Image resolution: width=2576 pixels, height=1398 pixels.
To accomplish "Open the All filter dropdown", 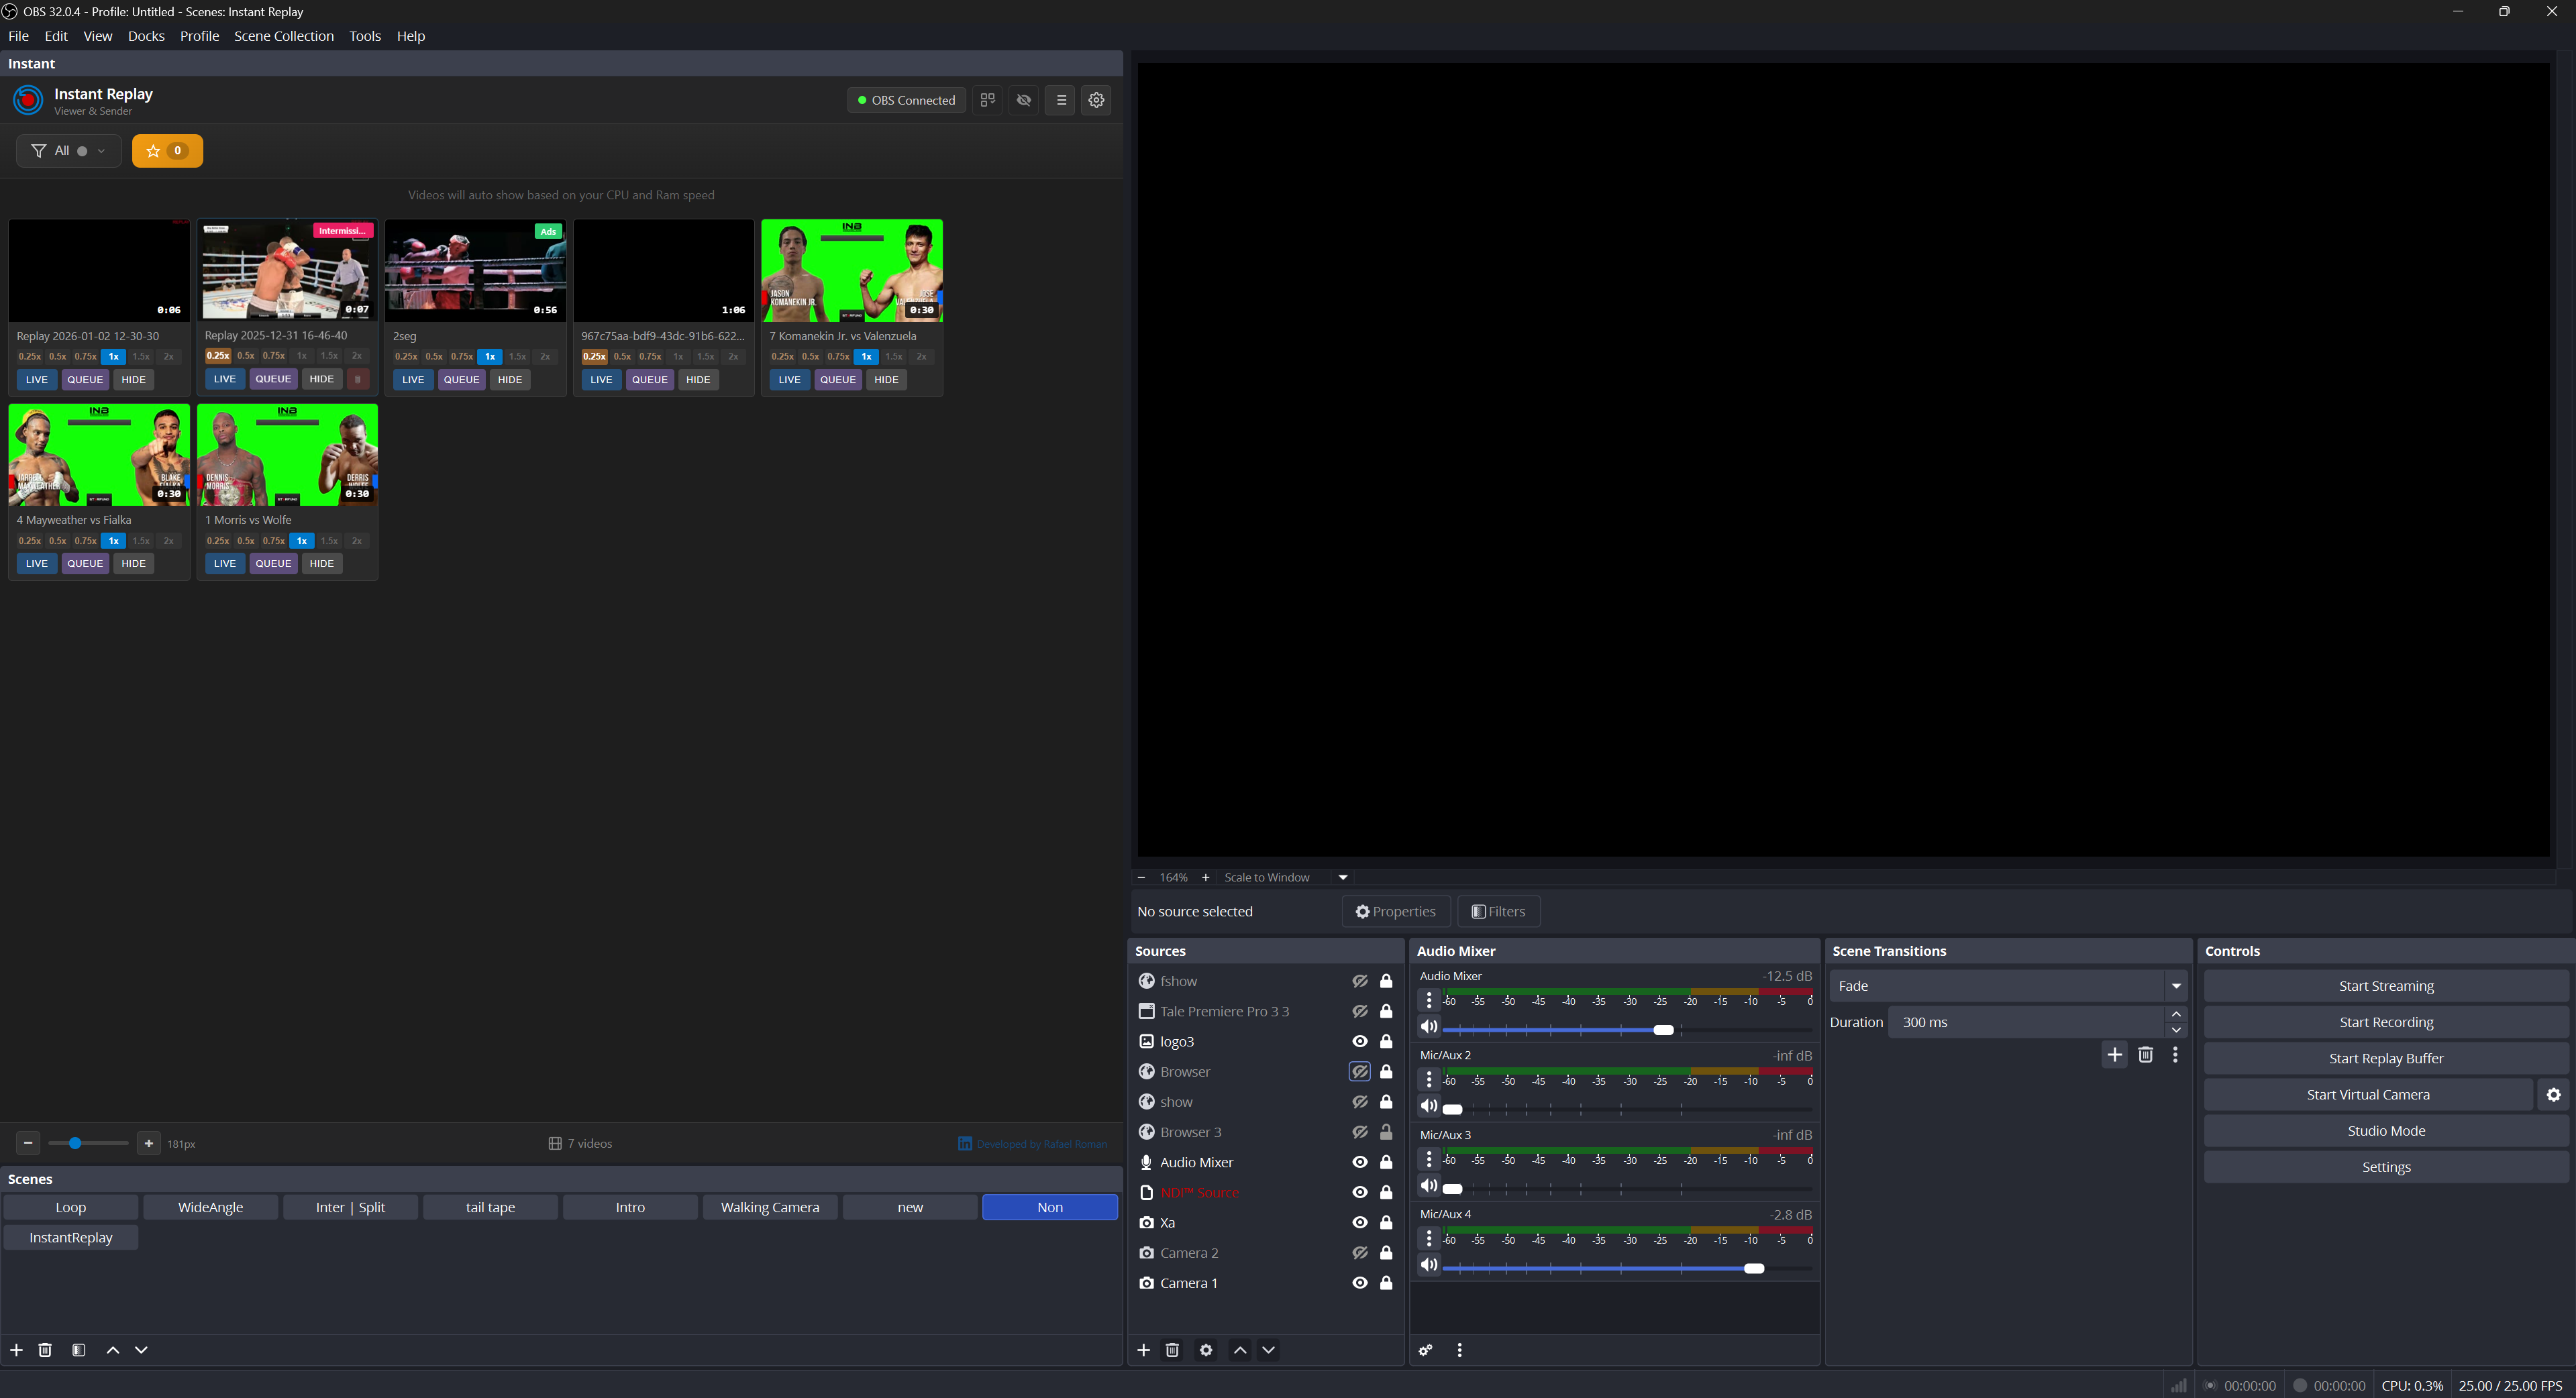I will pyautogui.click(x=68, y=151).
